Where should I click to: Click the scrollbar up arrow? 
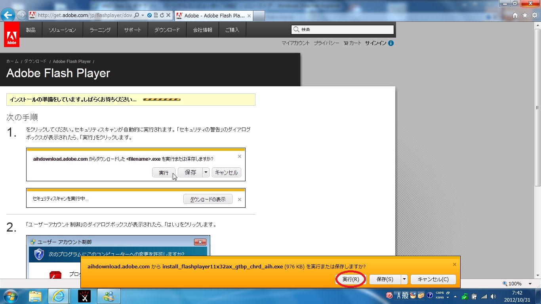[x=537, y=25]
